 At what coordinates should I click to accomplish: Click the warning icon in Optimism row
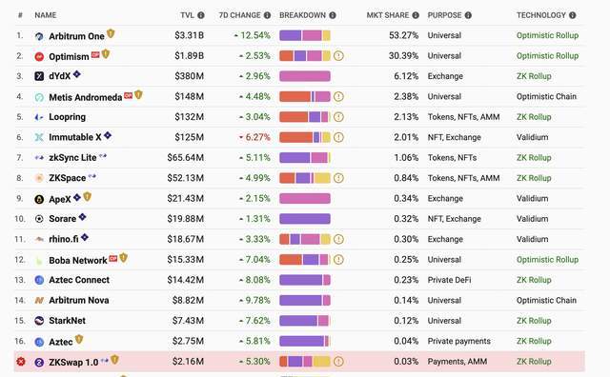[x=338, y=56]
